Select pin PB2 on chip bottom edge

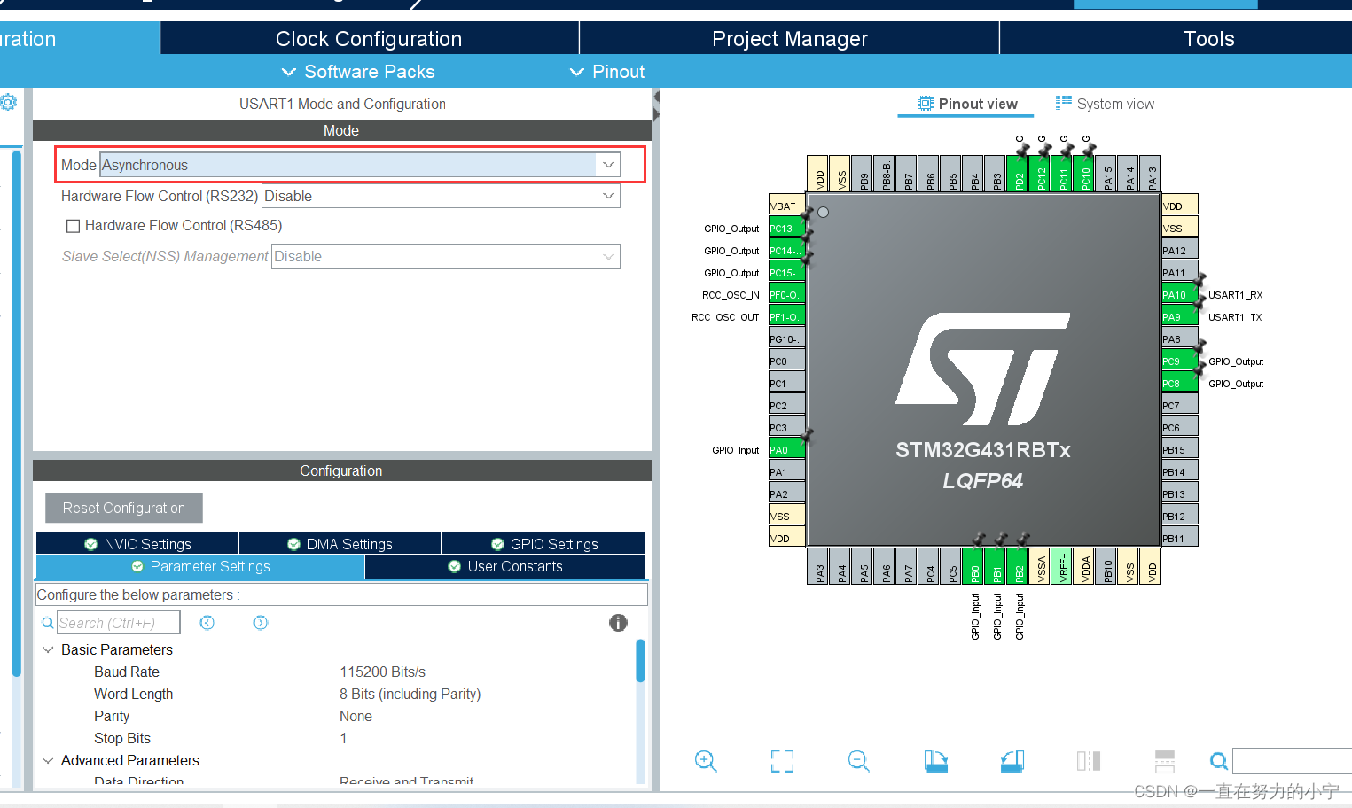pos(1018,567)
